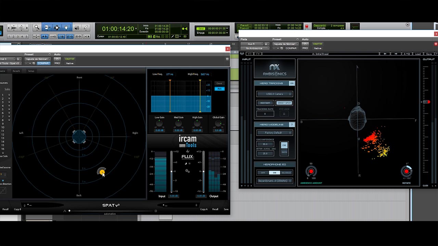The image size is (438, 246).
Task: Click red target button in Nx header
Action: [436, 44]
